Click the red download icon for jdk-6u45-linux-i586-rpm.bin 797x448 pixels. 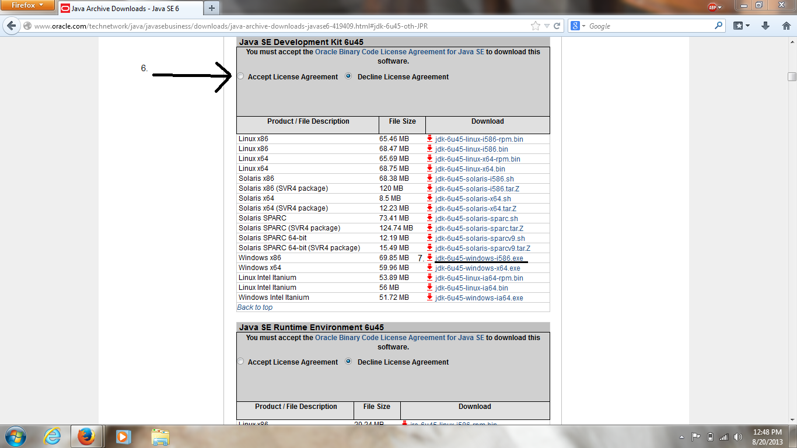(430, 139)
